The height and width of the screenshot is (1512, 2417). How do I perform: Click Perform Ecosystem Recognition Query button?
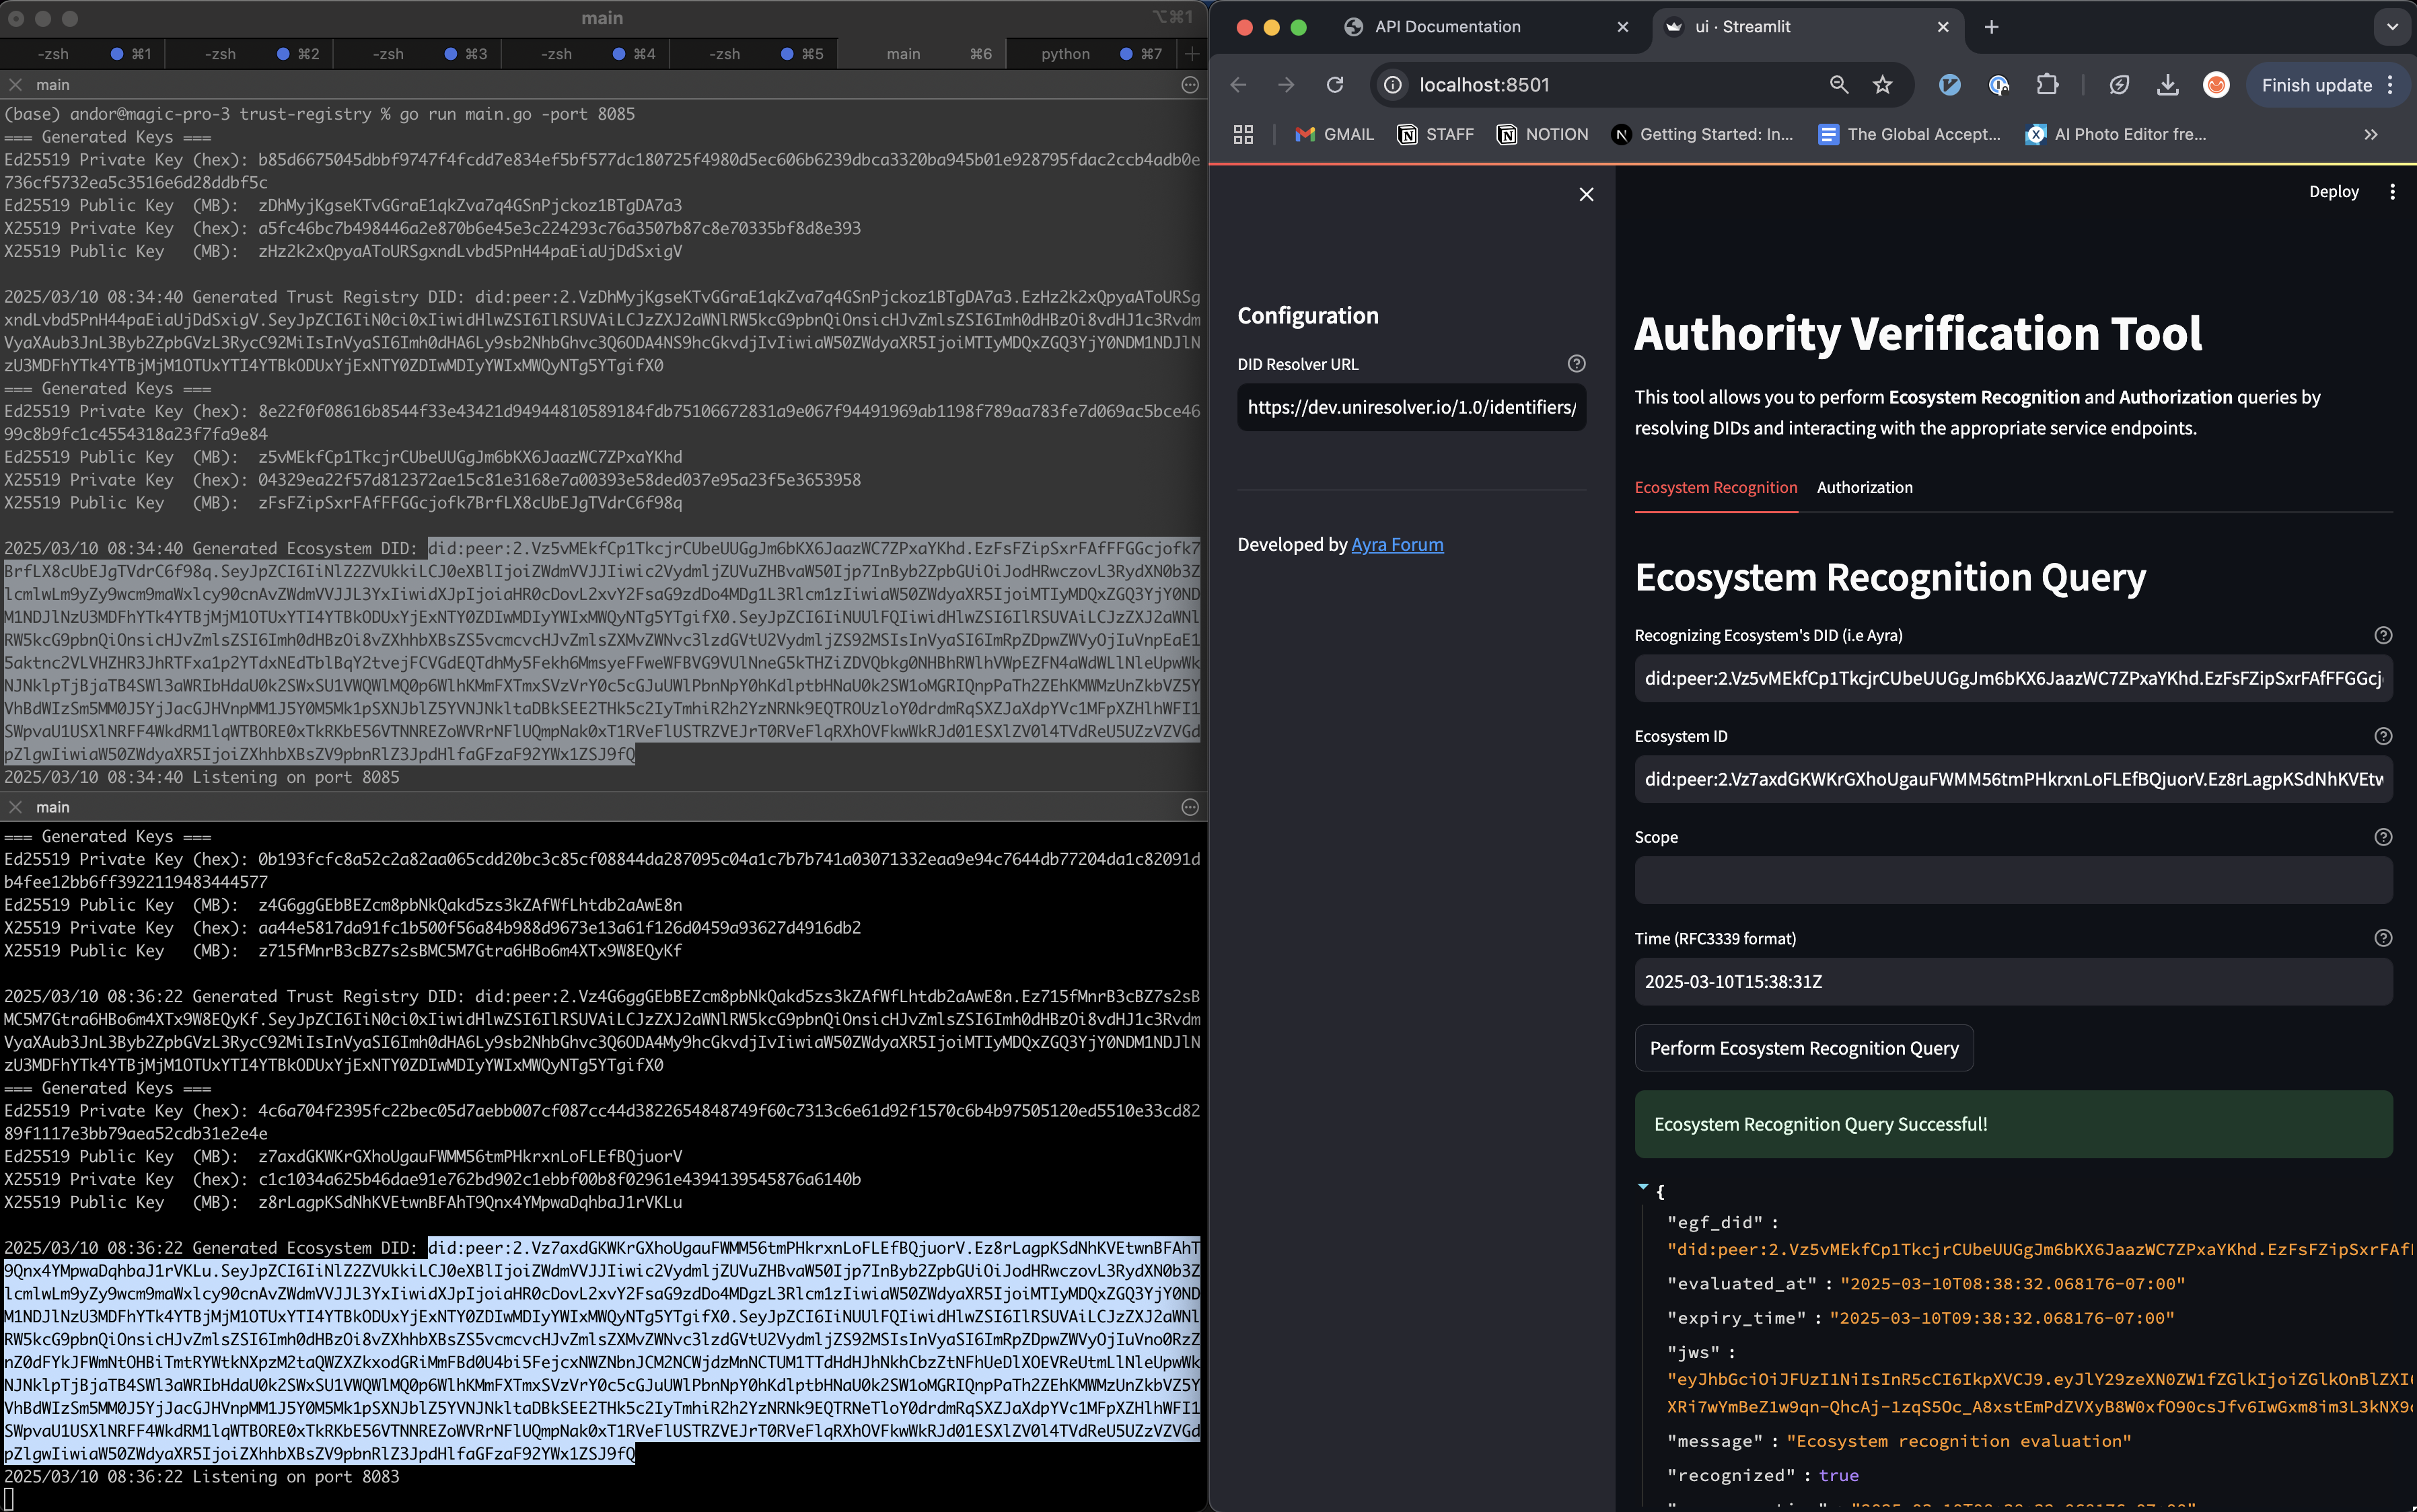point(1804,1048)
